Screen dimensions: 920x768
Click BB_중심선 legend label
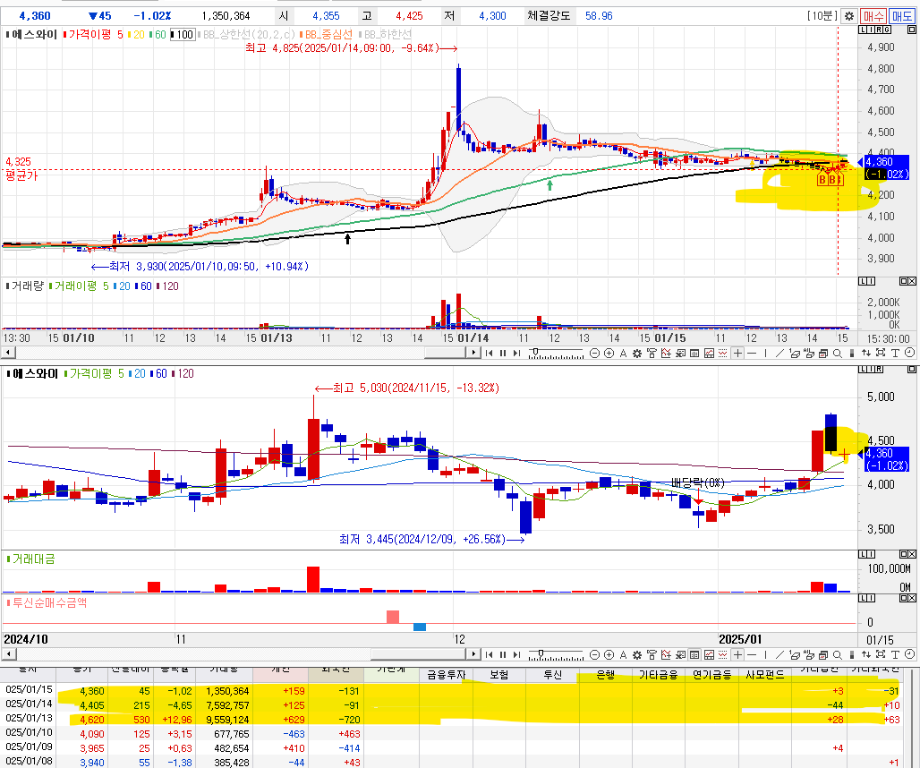tap(328, 35)
